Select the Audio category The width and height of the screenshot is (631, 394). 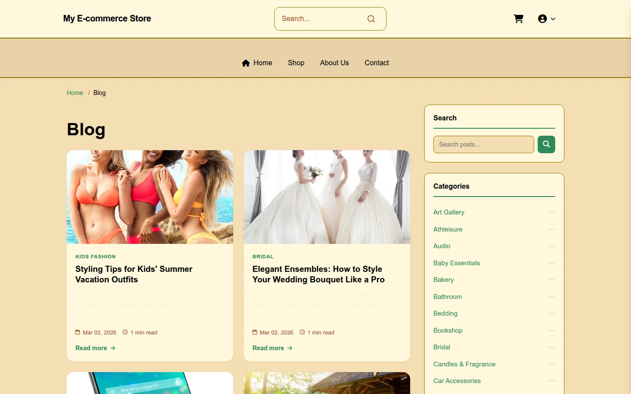coord(442,246)
